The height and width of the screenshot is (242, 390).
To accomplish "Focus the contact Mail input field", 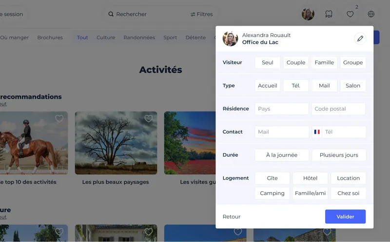I will click(x=282, y=132).
